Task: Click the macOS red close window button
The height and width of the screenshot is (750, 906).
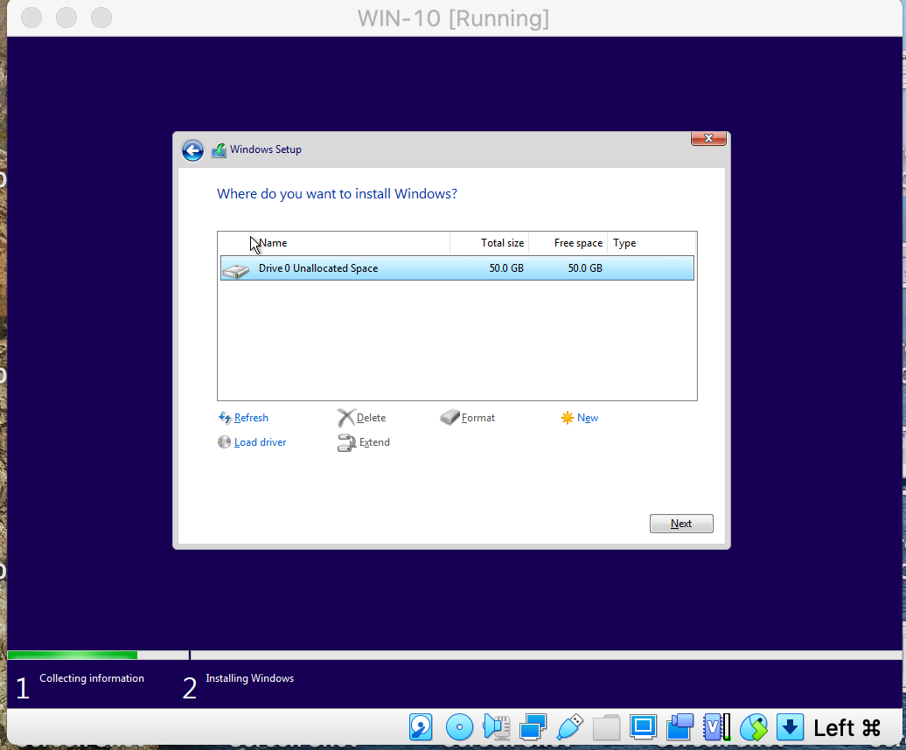Action: [x=31, y=17]
